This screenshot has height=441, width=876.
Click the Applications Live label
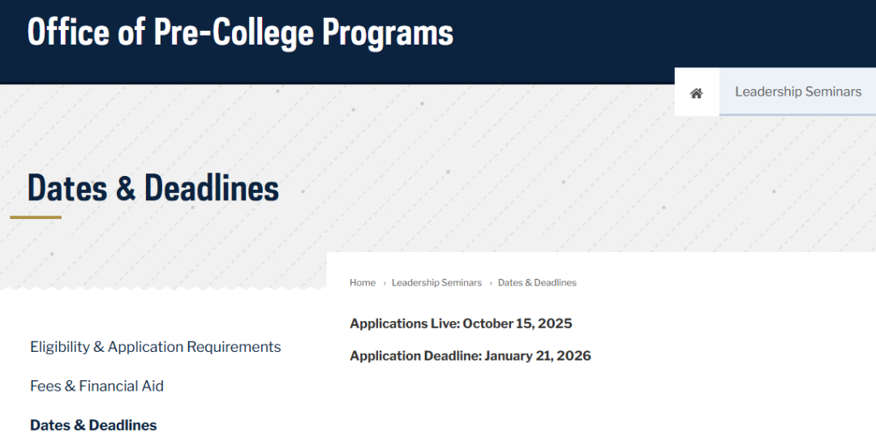coord(404,323)
